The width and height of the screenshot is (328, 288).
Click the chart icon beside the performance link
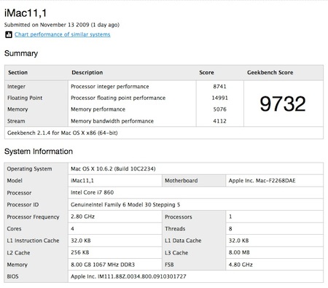point(9,35)
